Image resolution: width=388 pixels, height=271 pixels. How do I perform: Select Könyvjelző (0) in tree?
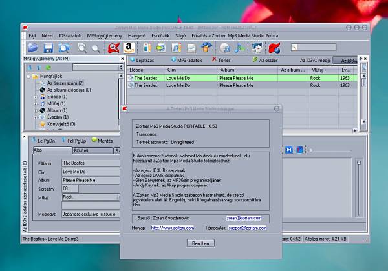pyautogui.click(x=61, y=124)
